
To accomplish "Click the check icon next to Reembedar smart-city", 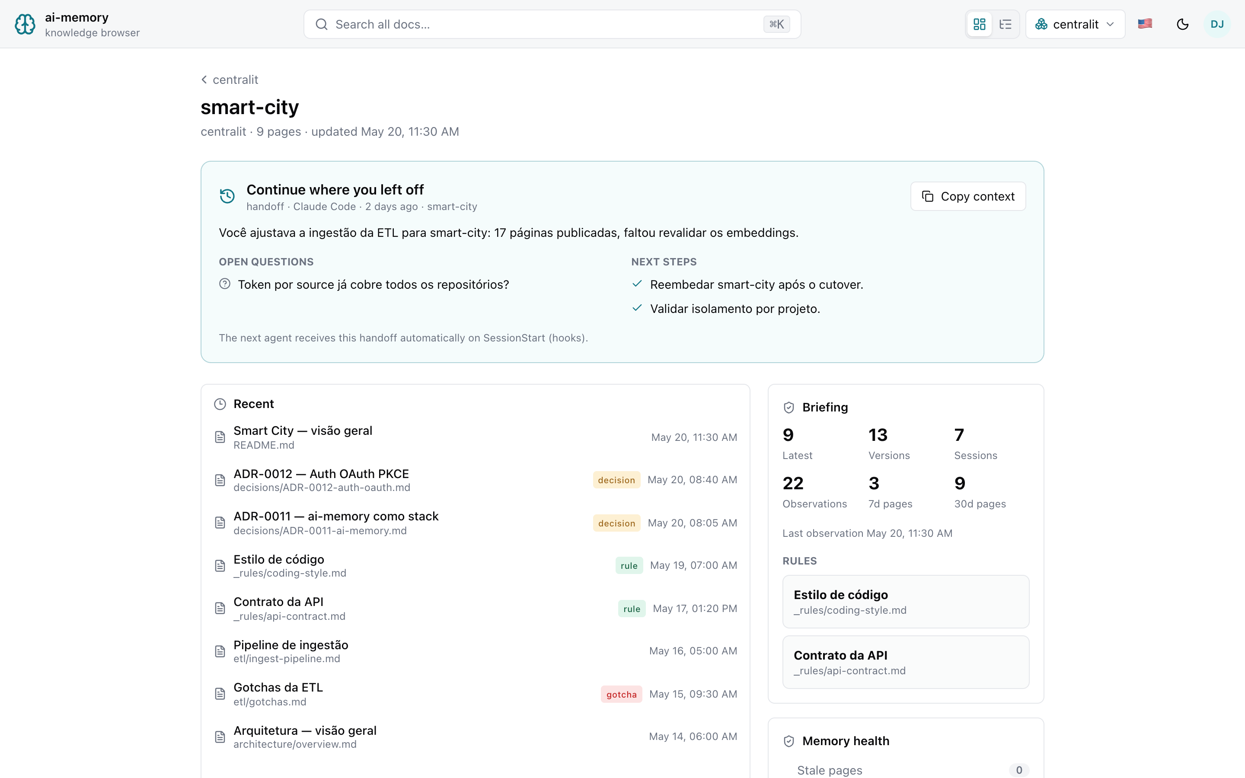I will [637, 284].
